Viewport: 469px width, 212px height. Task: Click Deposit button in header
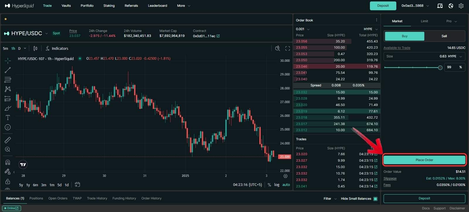coord(383,6)
